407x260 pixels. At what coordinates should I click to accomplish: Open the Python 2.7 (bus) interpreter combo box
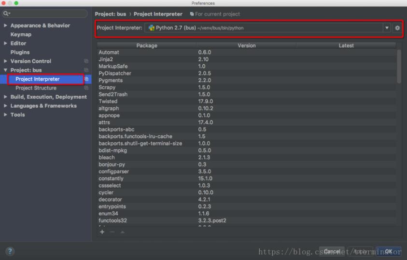coord(267,28)
